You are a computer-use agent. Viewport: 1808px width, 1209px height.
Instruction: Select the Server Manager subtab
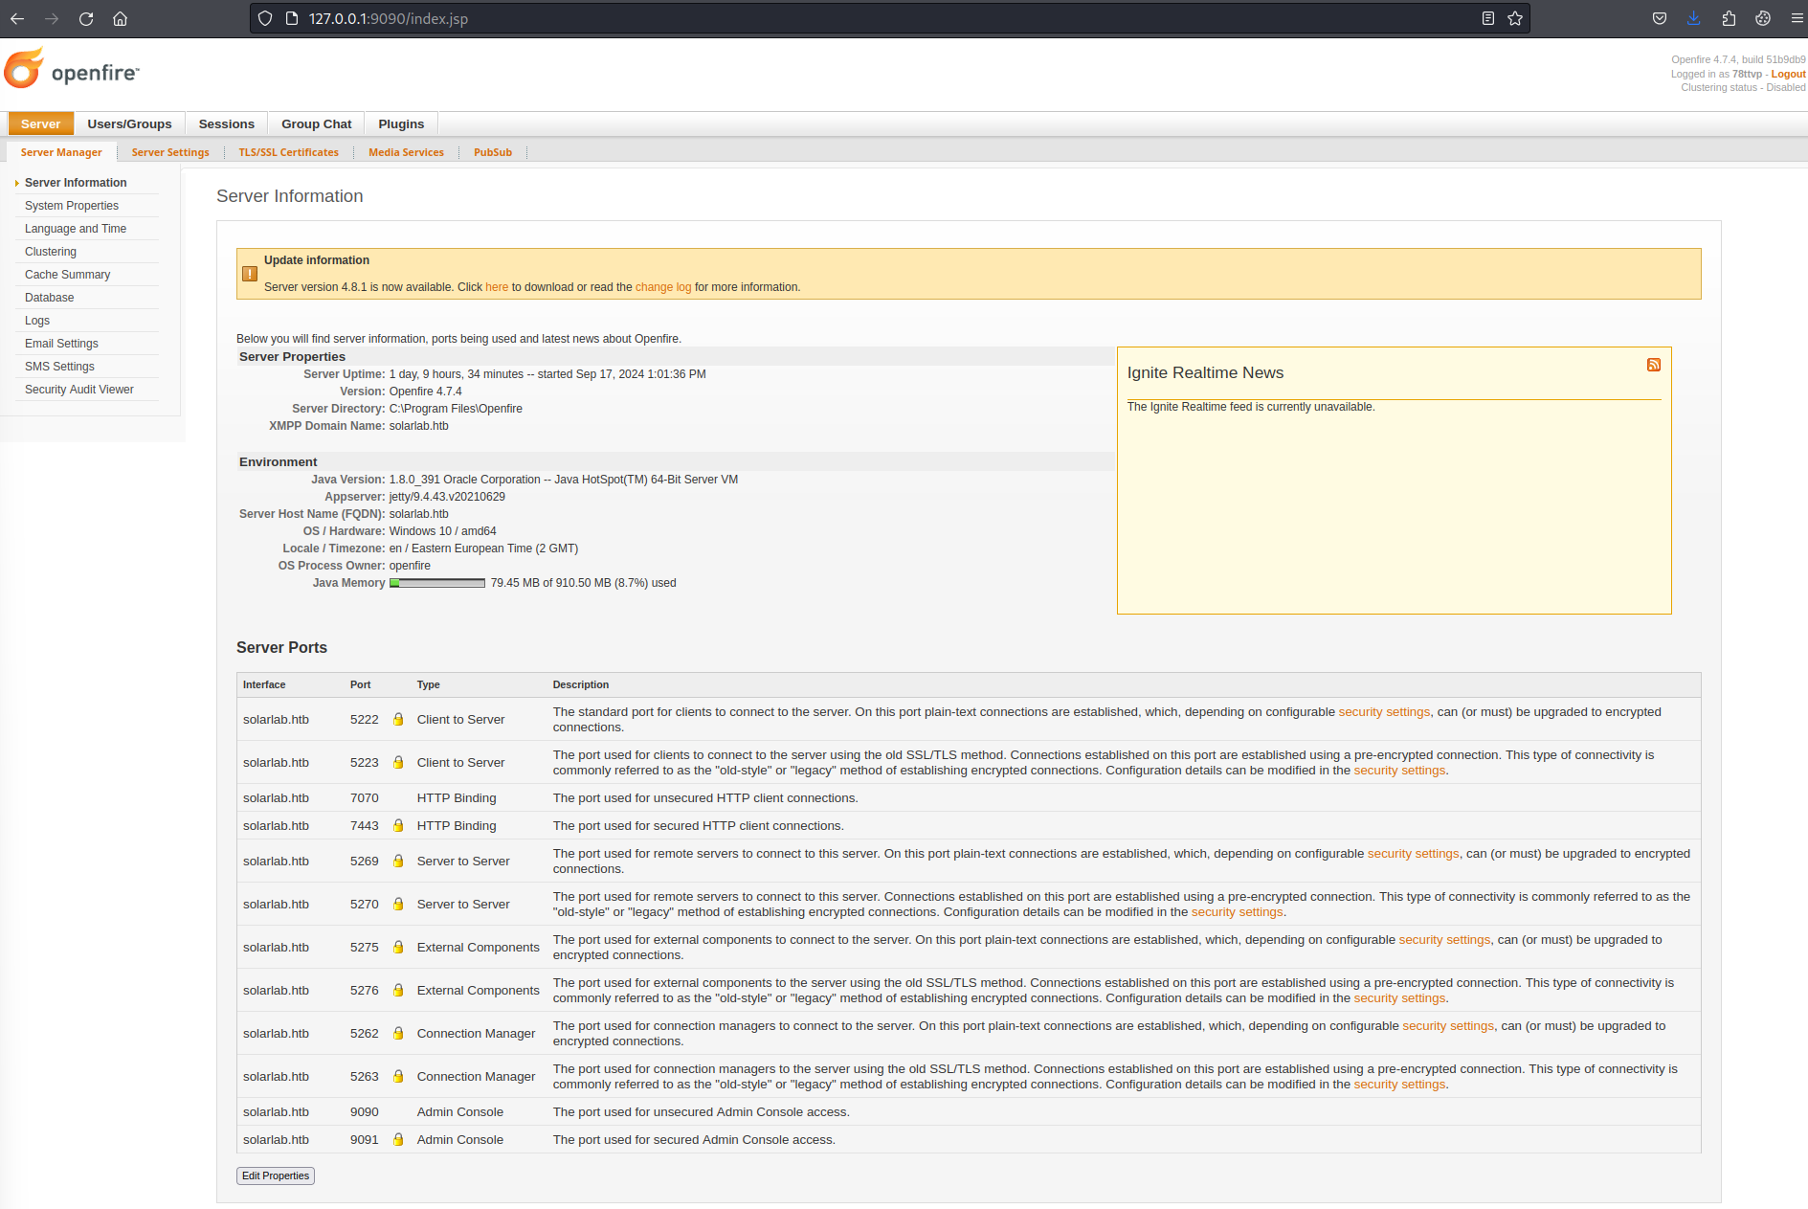61,152
